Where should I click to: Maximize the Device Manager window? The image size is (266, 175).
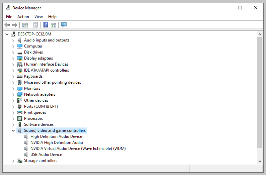240,8
